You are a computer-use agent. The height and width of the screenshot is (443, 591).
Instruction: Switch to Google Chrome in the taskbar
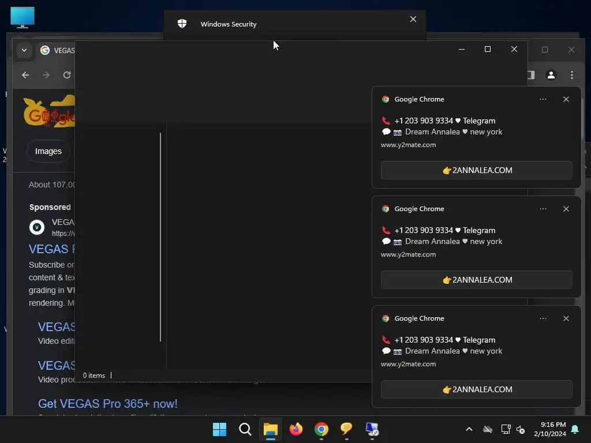(x=321, y=429)
